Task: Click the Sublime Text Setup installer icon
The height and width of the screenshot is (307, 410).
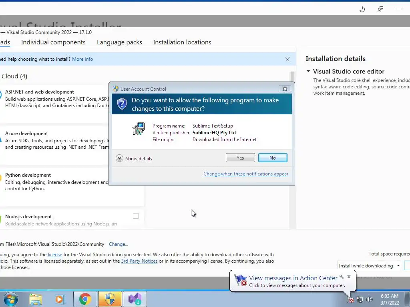Action: coord(139,129)
